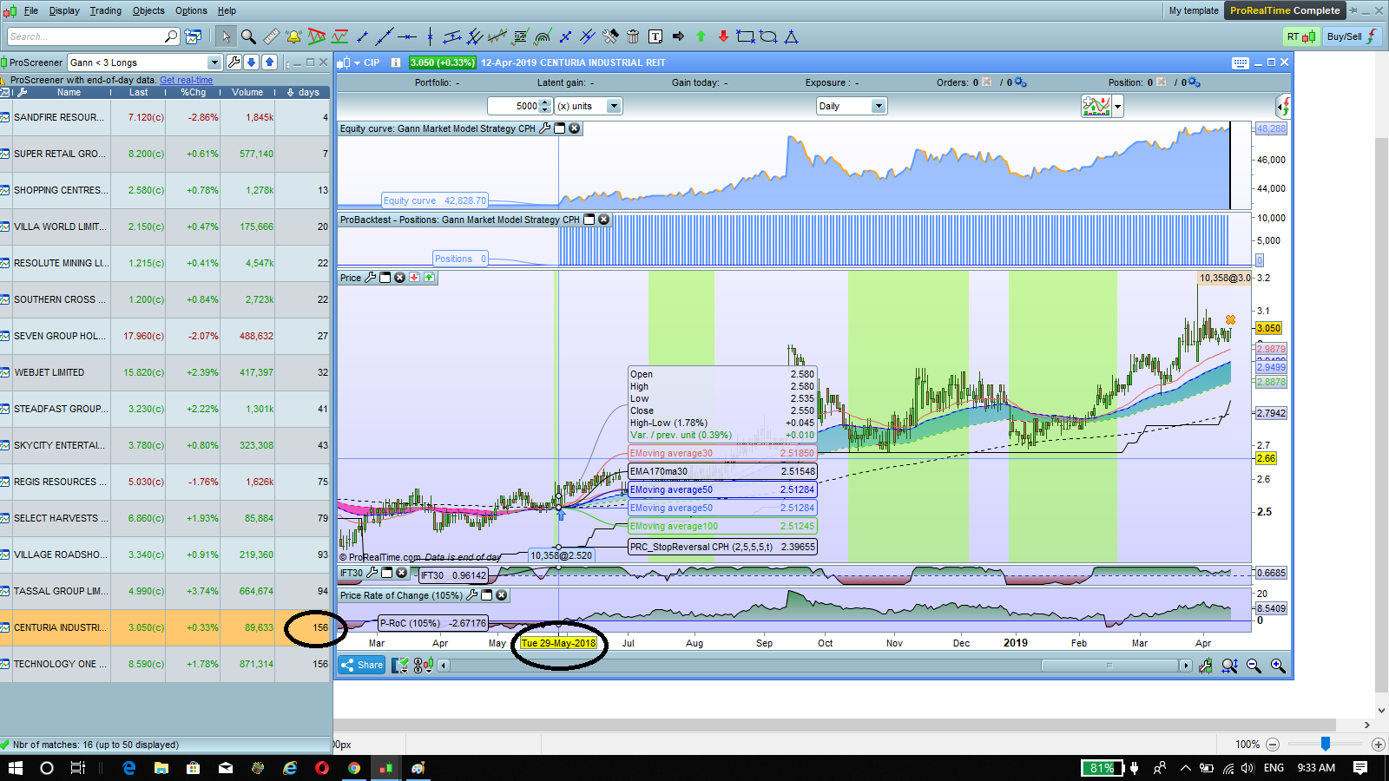1389x781 pixels.
Task: Expand the Gann < 3 Longs screener dropdown
Action: pos(214,62)
